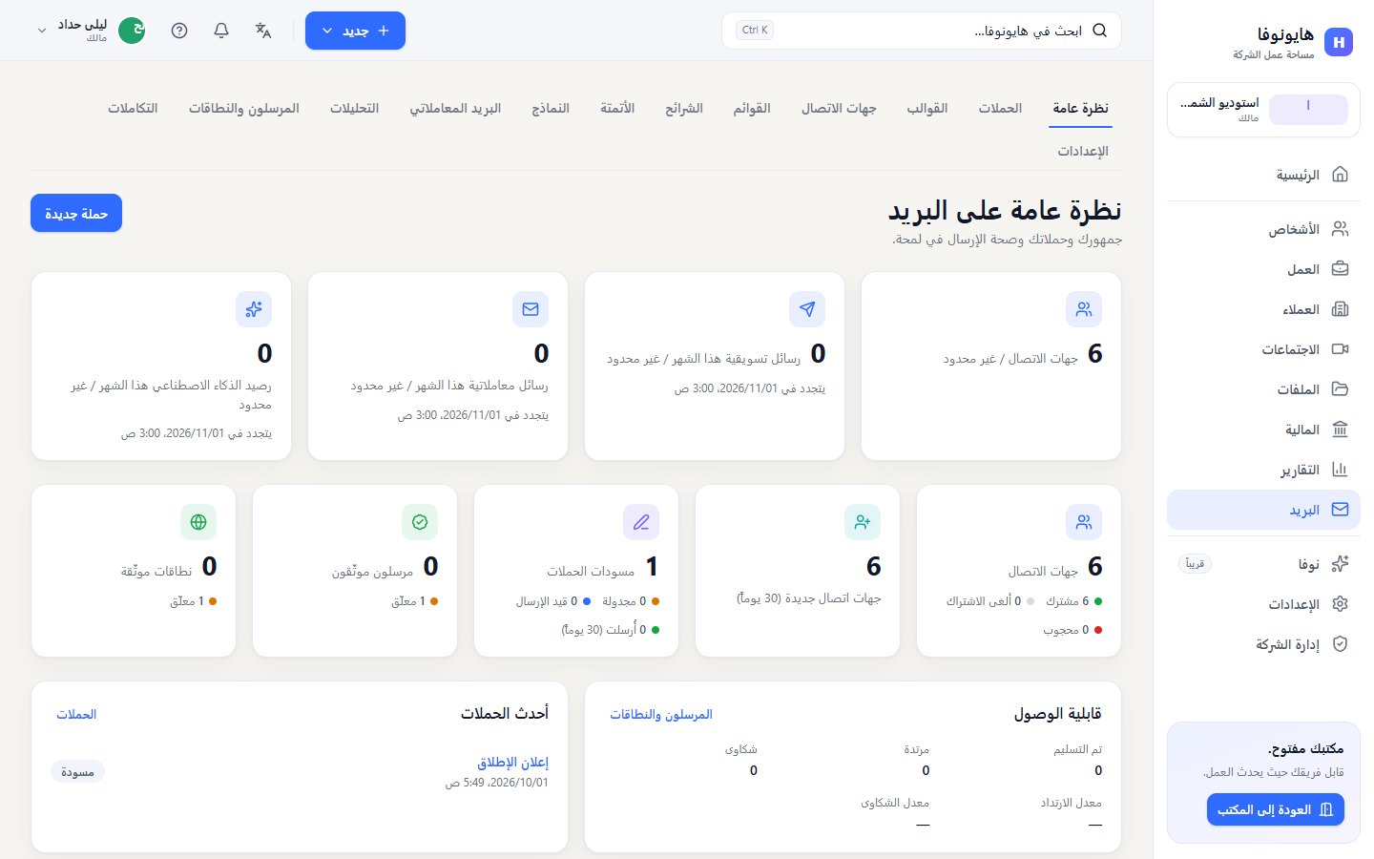The image size is (1374, 859).
Task: Open the التكاملات tab
Action: (133, 108)
